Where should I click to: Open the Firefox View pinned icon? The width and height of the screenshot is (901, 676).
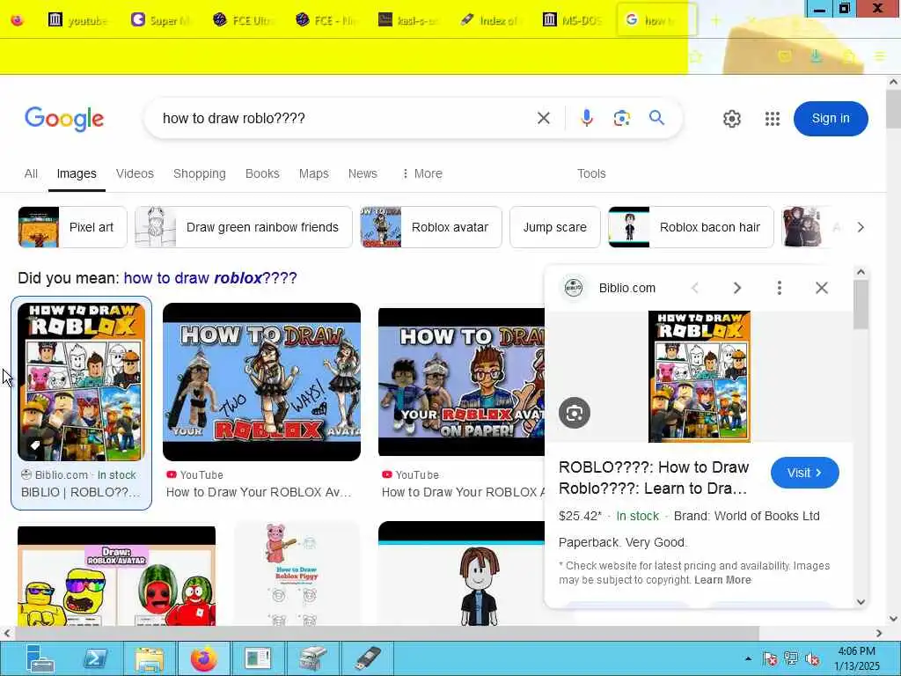[18, 20]
